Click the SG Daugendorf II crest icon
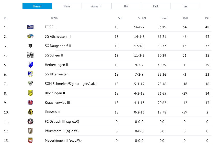Image resolution: width=217 pixels, height=149 pixels. click(x=30, y=46)
